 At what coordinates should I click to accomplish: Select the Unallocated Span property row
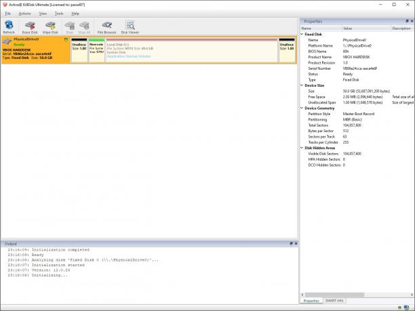(x=357, y=102)
